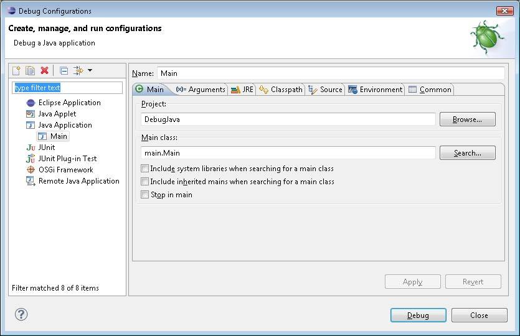This screenshot has height=336, width=520.
Task: Open the JRE tab
Action: click(x=242, y=90)
